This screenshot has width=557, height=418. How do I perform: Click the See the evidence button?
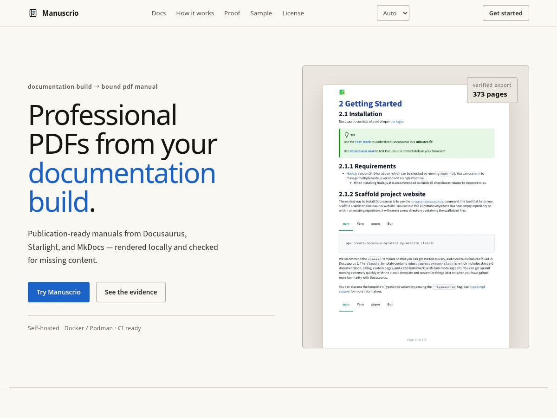[x=131, y=292]
